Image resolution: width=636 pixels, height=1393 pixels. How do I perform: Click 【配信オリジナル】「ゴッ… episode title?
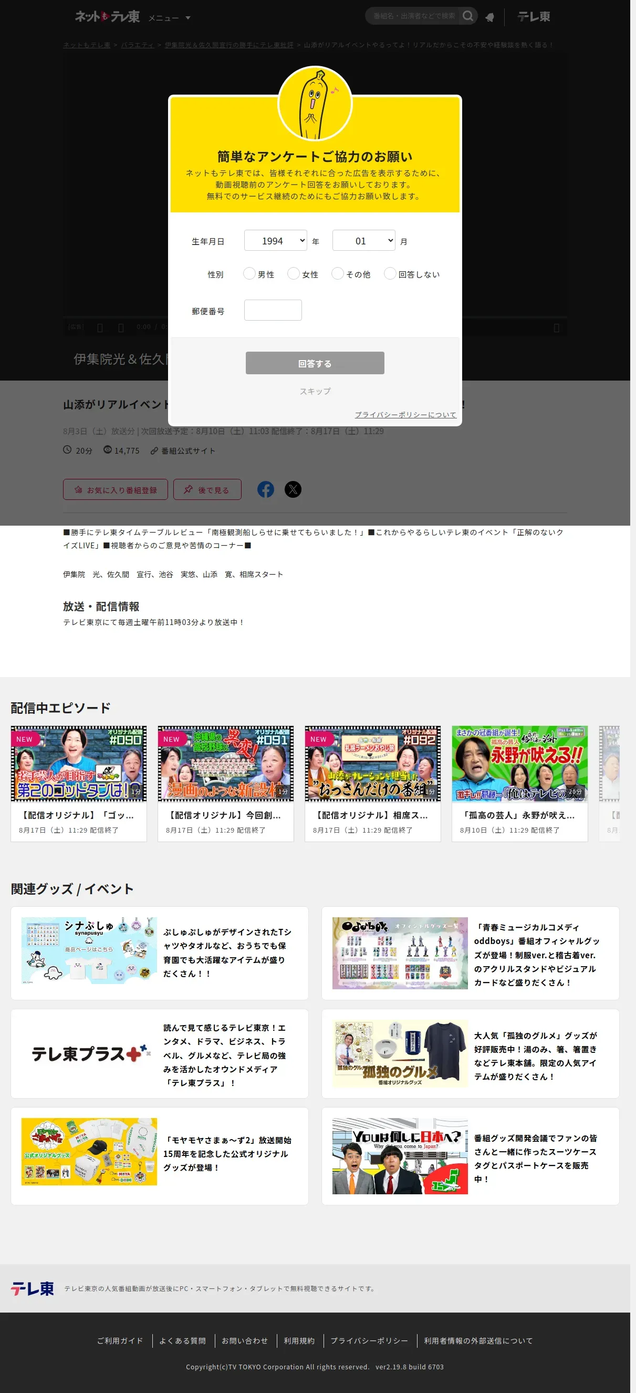coord(76,815)
